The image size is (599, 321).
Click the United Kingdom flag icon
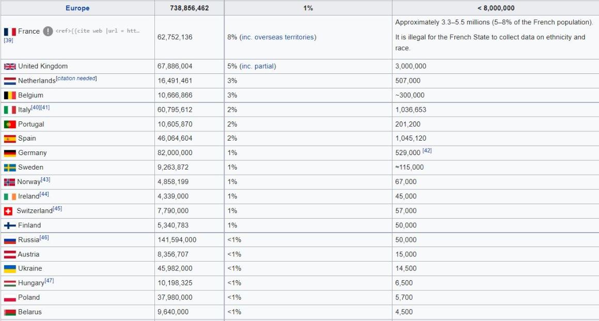point(10,66)
